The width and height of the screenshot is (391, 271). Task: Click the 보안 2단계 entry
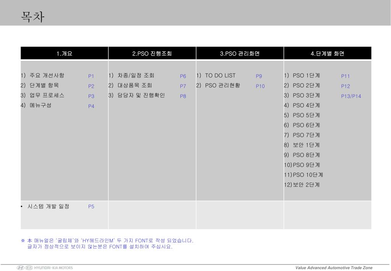tap(306, 184)
